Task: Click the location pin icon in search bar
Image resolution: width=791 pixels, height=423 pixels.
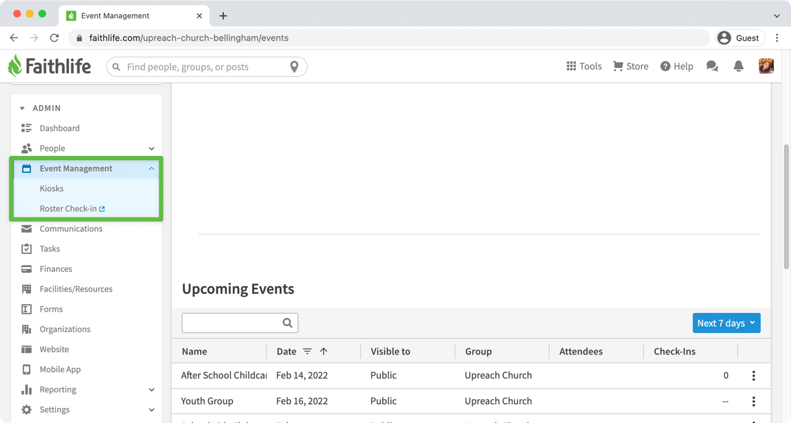Action: (294, 67)
